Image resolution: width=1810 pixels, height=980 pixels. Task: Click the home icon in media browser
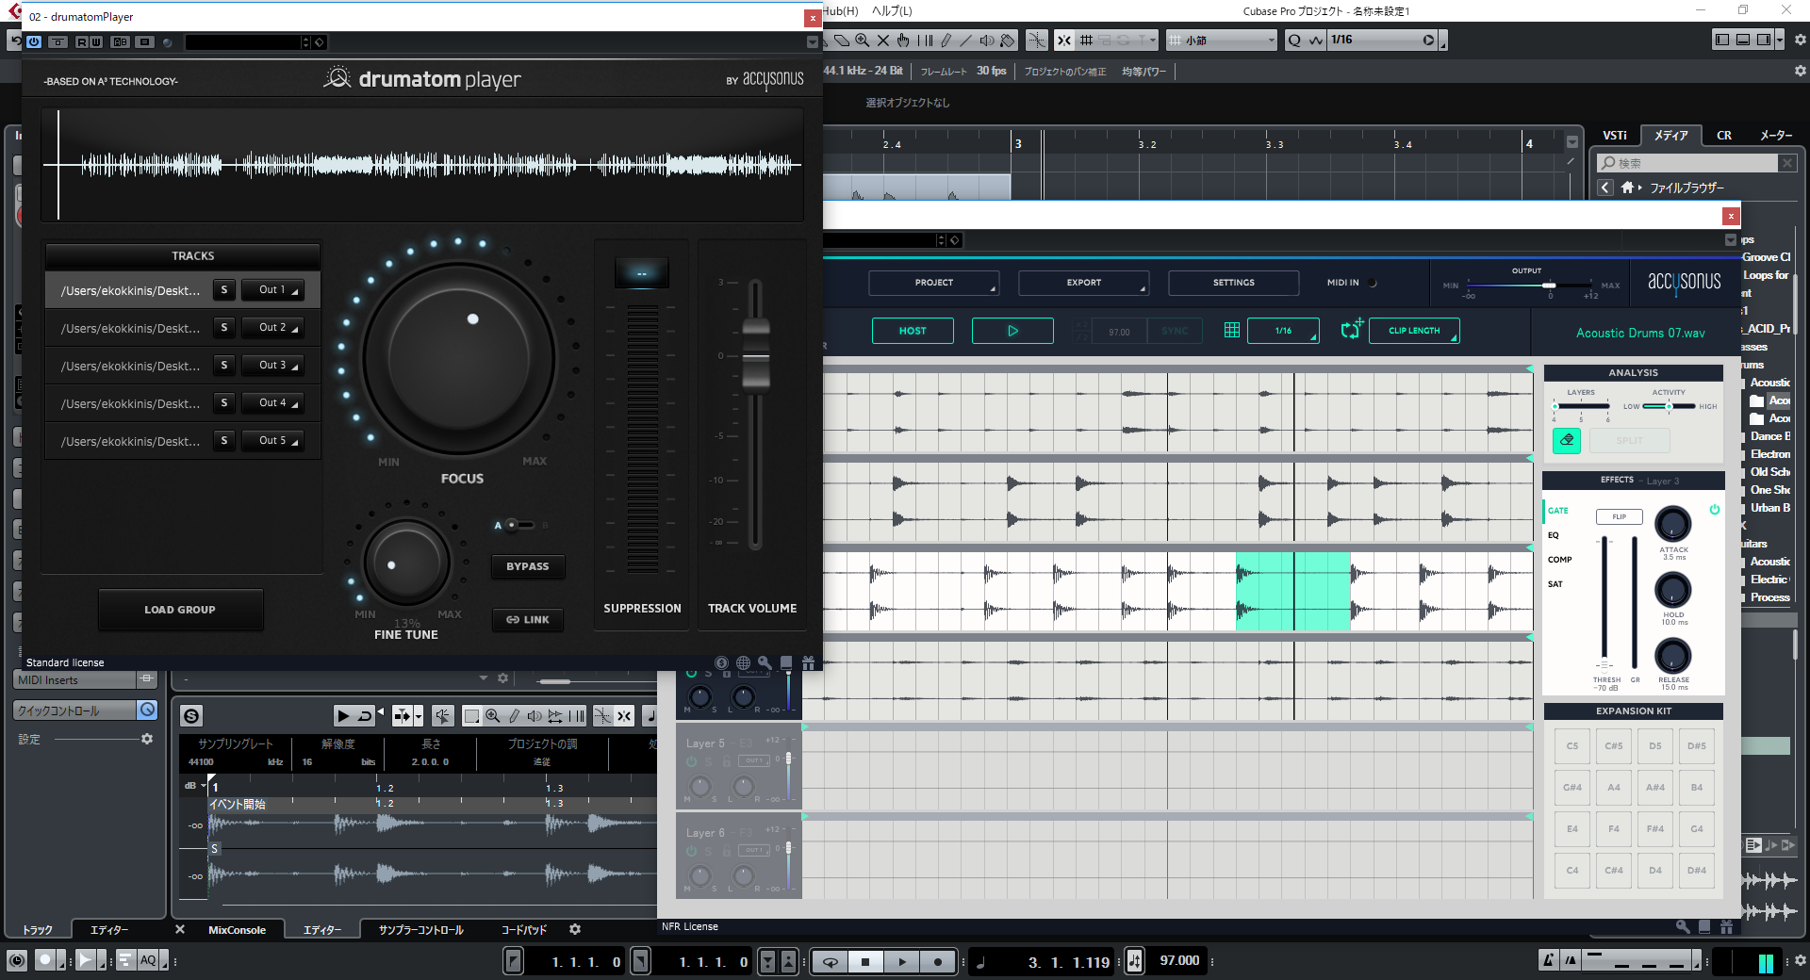(1627, 188)
